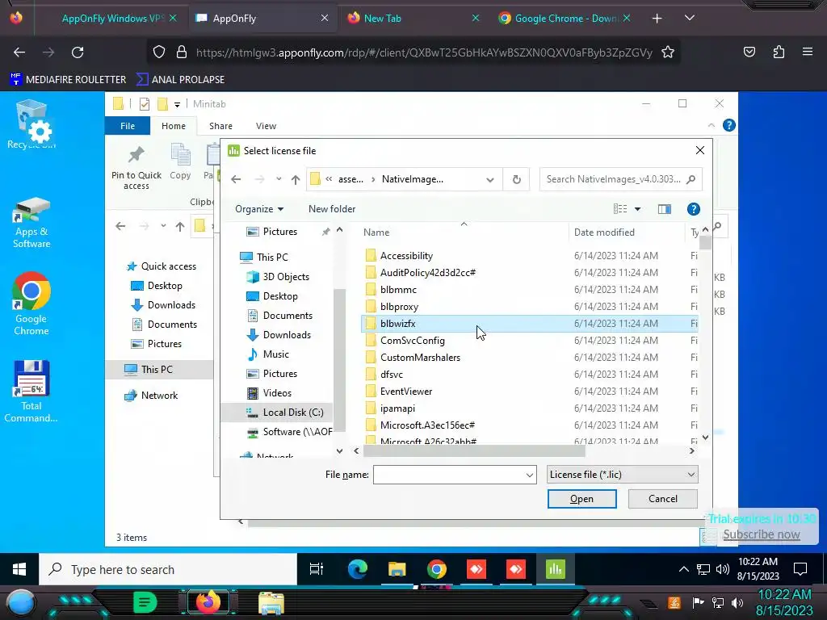Bookmark this page with star icon
The height and width of the screenshot is (620, 827).
click(668, 52)
